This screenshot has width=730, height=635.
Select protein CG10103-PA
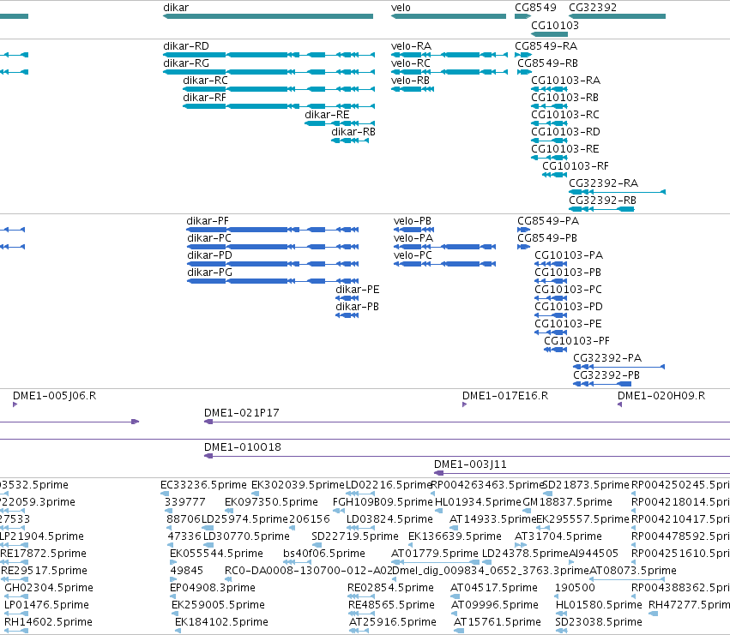point(569,255)
